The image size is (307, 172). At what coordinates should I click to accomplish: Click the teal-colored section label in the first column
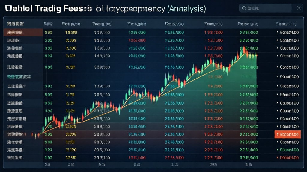tap(19, 76)
